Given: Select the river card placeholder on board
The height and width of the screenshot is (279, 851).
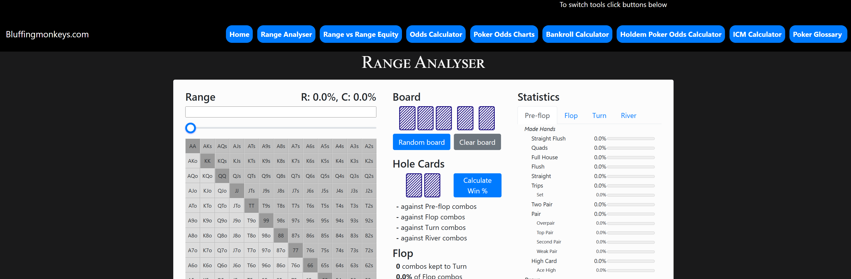Looking at the screenshot, I should [x=487, y=118].
